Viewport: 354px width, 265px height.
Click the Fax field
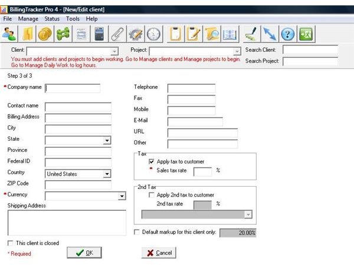191,100
